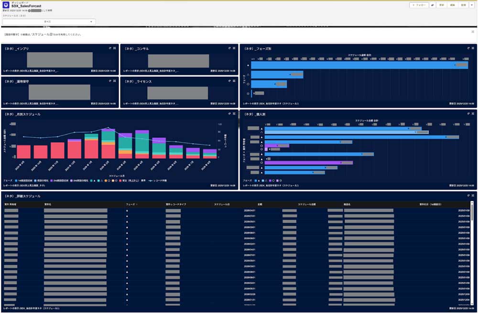Viewport: 478px width, 313px height.
Task: Open the スケジュール日 filter dropdown showing すべて
Action: point(49,22)
